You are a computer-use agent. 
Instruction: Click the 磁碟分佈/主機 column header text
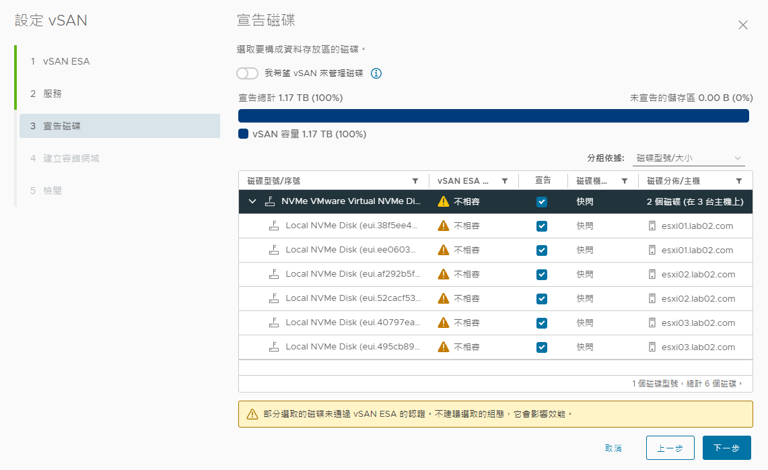point(674,181)
